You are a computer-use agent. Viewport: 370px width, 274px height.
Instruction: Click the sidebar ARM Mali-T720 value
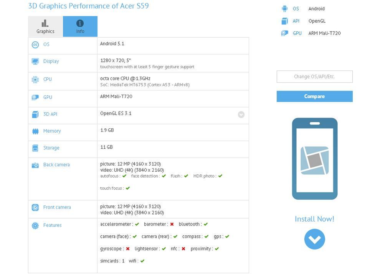point(324,33)
